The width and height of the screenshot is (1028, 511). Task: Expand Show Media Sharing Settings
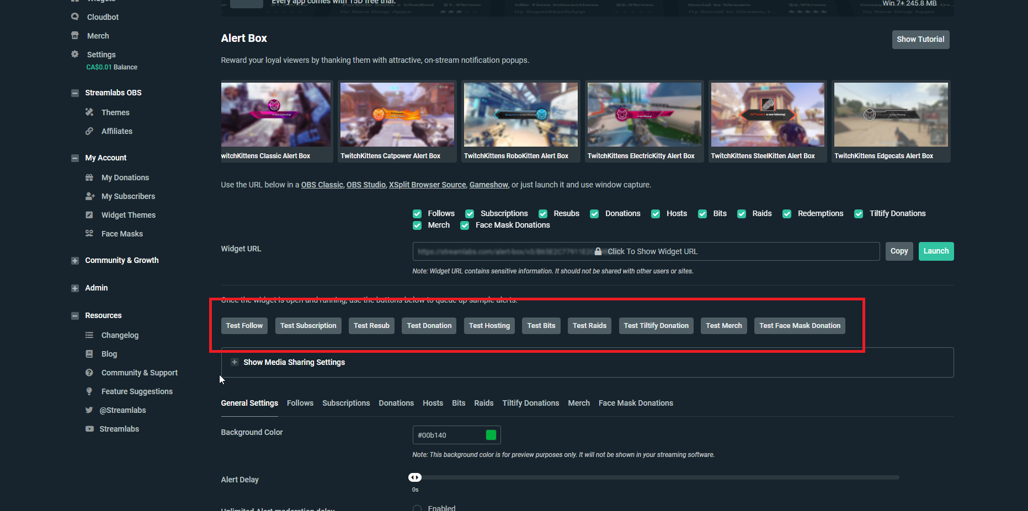[235, 362]
